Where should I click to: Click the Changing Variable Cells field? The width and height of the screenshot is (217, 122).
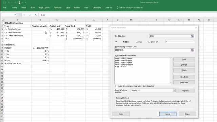[153, 50]
